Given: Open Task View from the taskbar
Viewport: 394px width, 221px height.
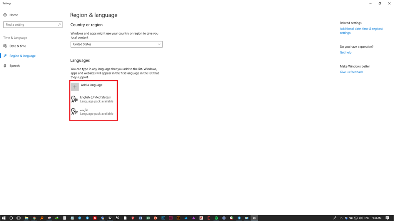Looking at the screenshot, I should tap(18, 218).
